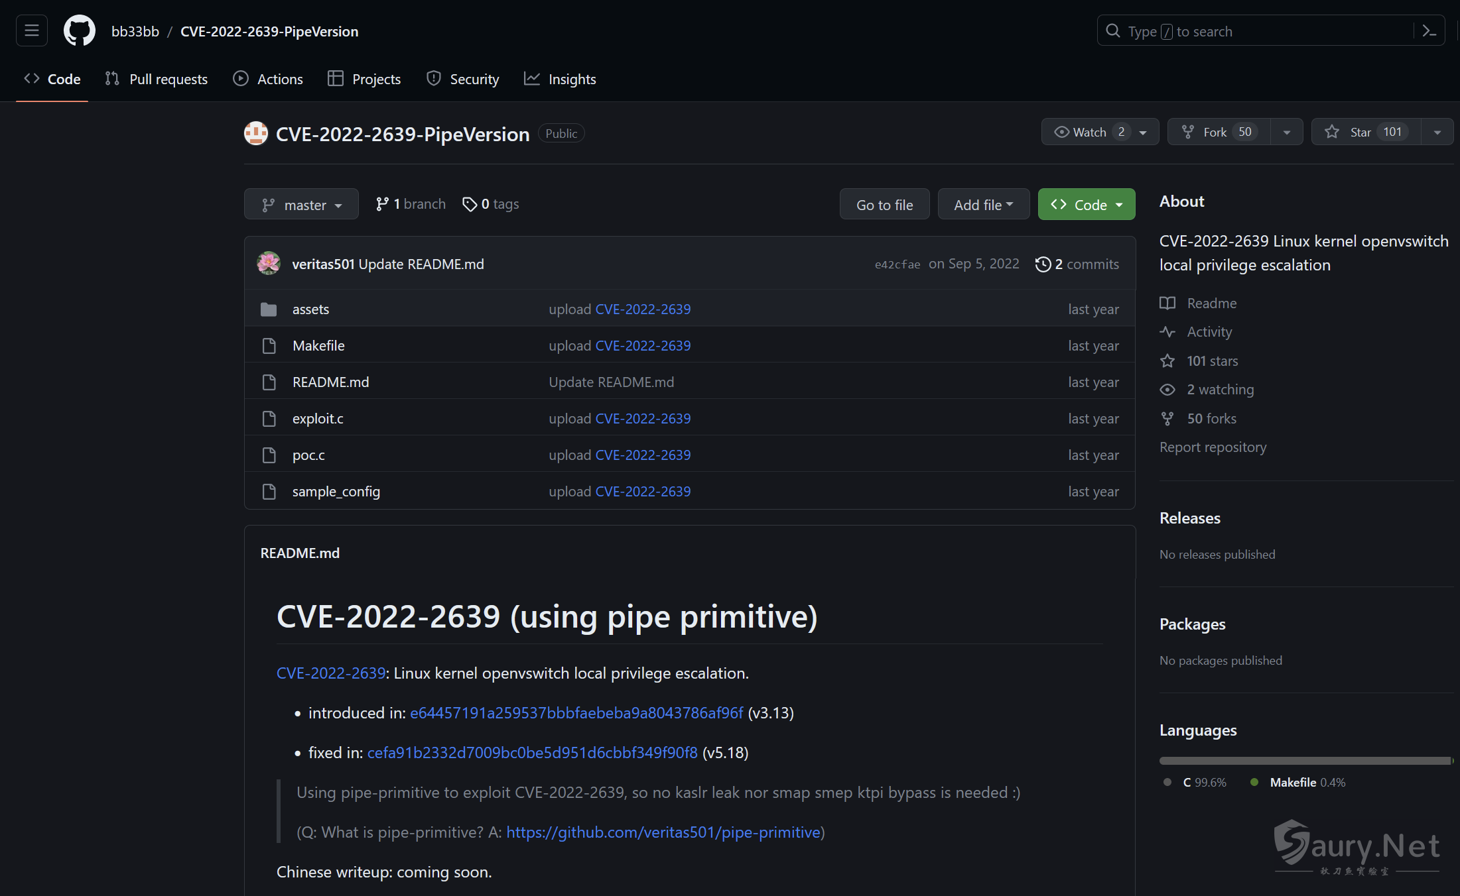Click the Activity pulse icon in sidebar
This screenshot has height=896, width=1460.
pyautogui.click(x=1168, y=331)
